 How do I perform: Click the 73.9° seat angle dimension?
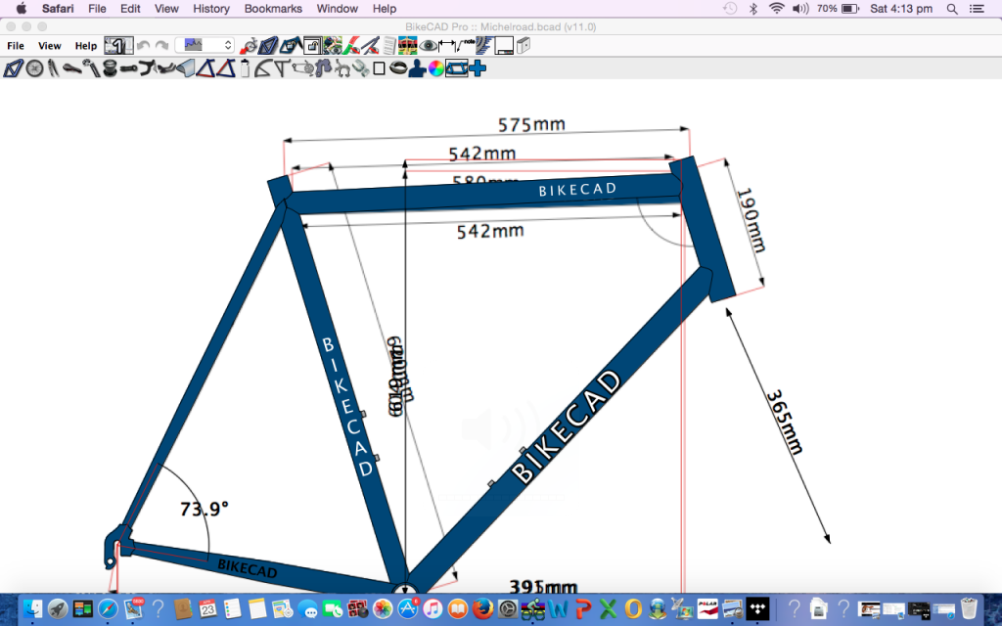(x=205, y=509)
